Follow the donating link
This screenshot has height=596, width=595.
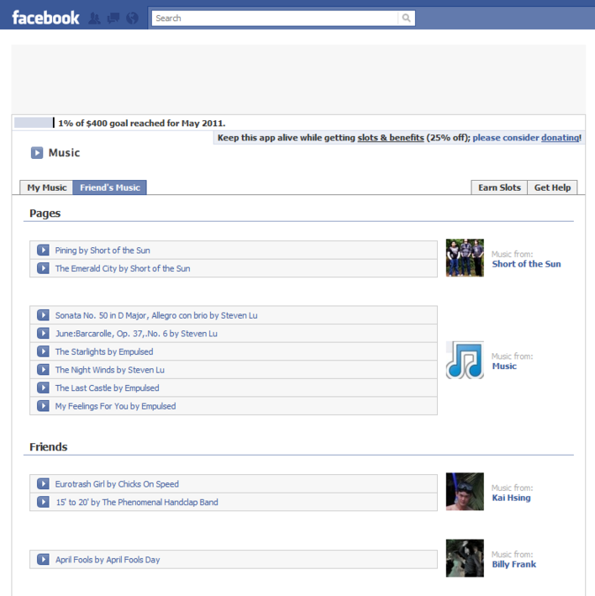(560, 138)
